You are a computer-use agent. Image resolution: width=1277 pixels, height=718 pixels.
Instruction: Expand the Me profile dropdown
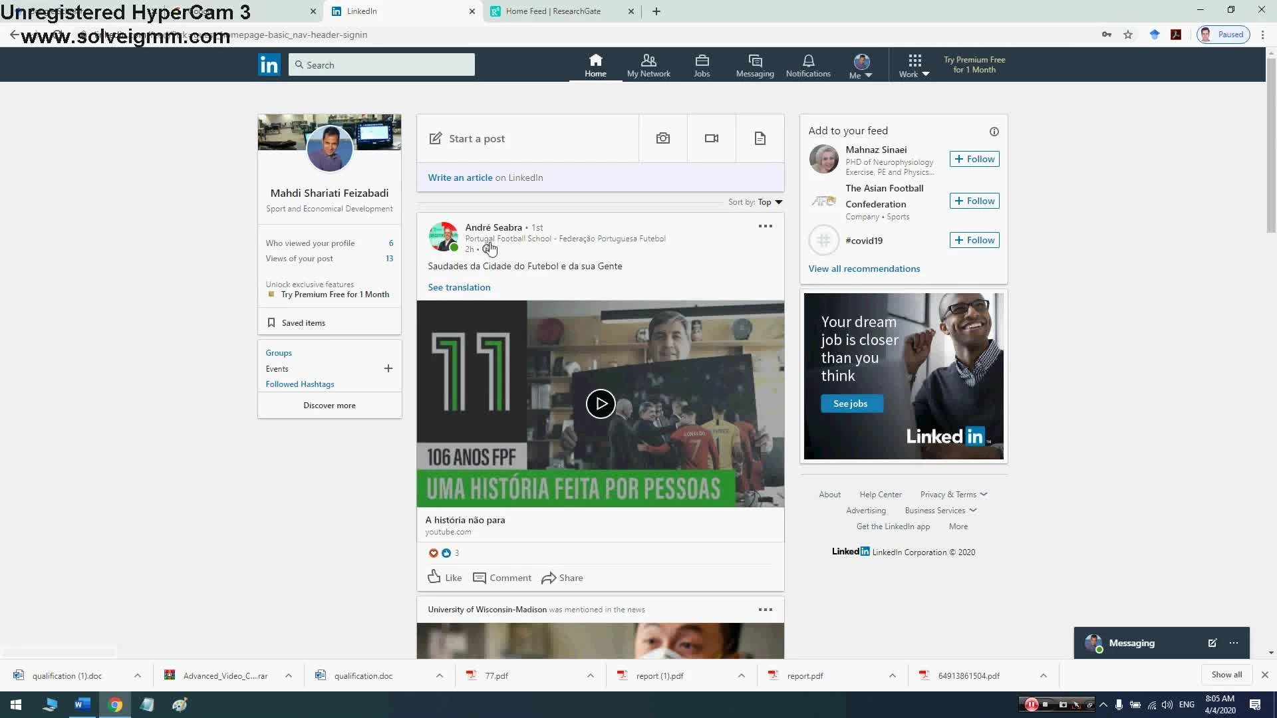[x=861, y=66]
